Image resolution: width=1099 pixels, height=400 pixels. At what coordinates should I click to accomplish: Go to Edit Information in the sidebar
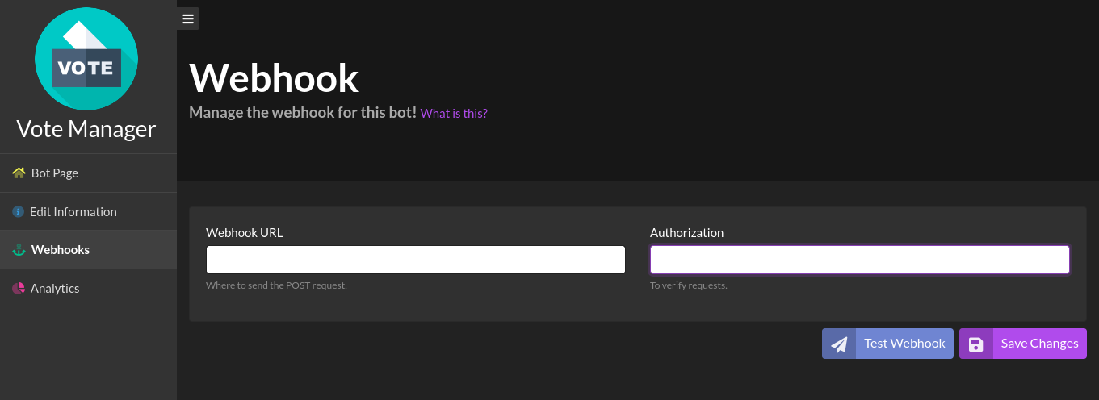click(x=73, y=211)
